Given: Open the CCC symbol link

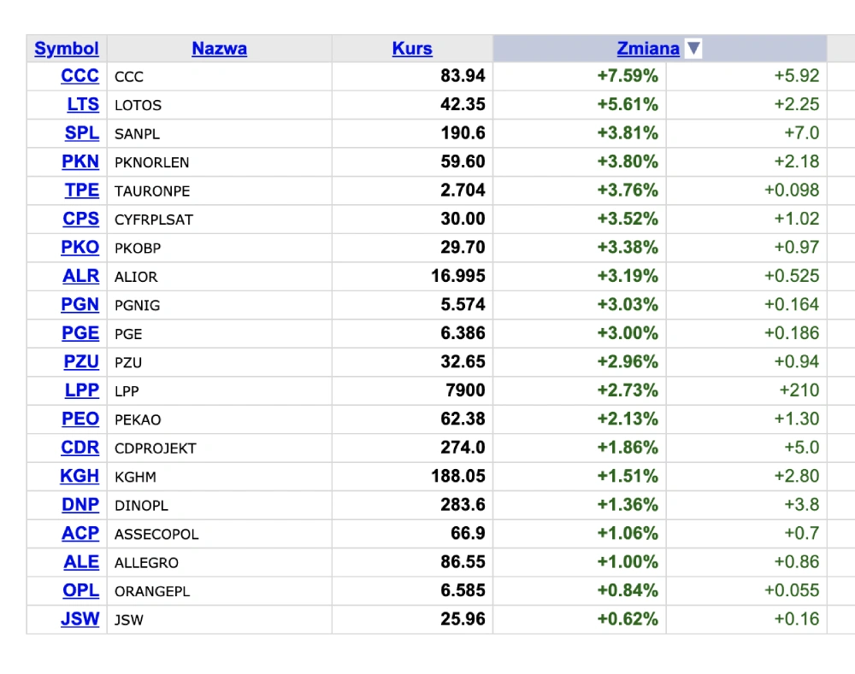Looking at the screenshot, I should 80,76.
